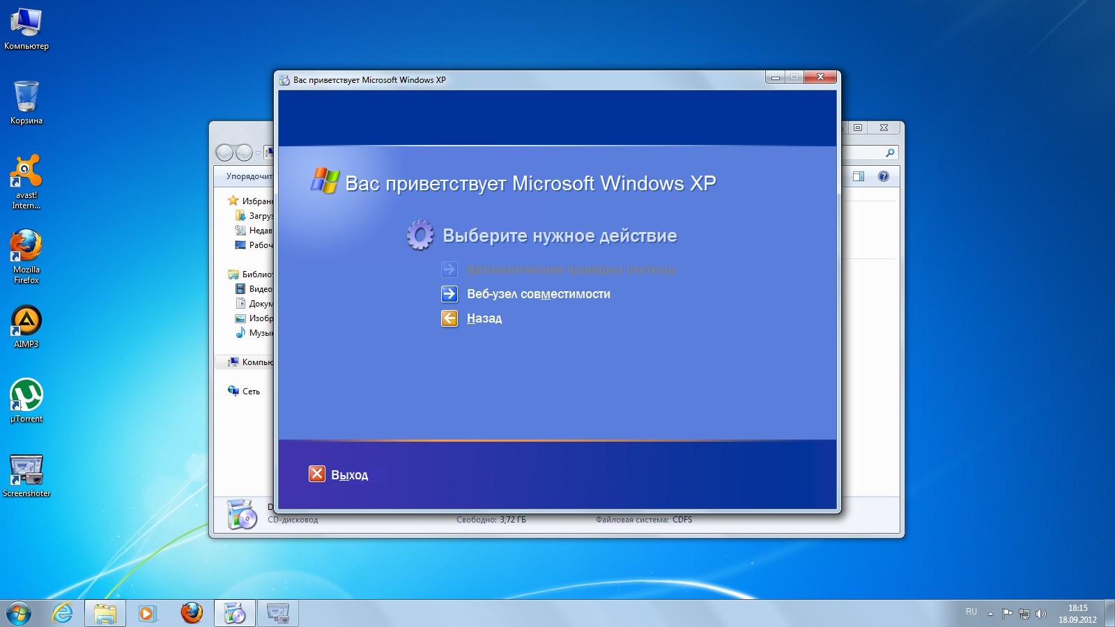The height and width of the screenshot is (627, 1115).
Task: Click the RU language indicator
Action: [x=971, y=612]
